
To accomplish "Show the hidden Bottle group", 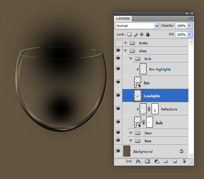I will pos(118,43).
